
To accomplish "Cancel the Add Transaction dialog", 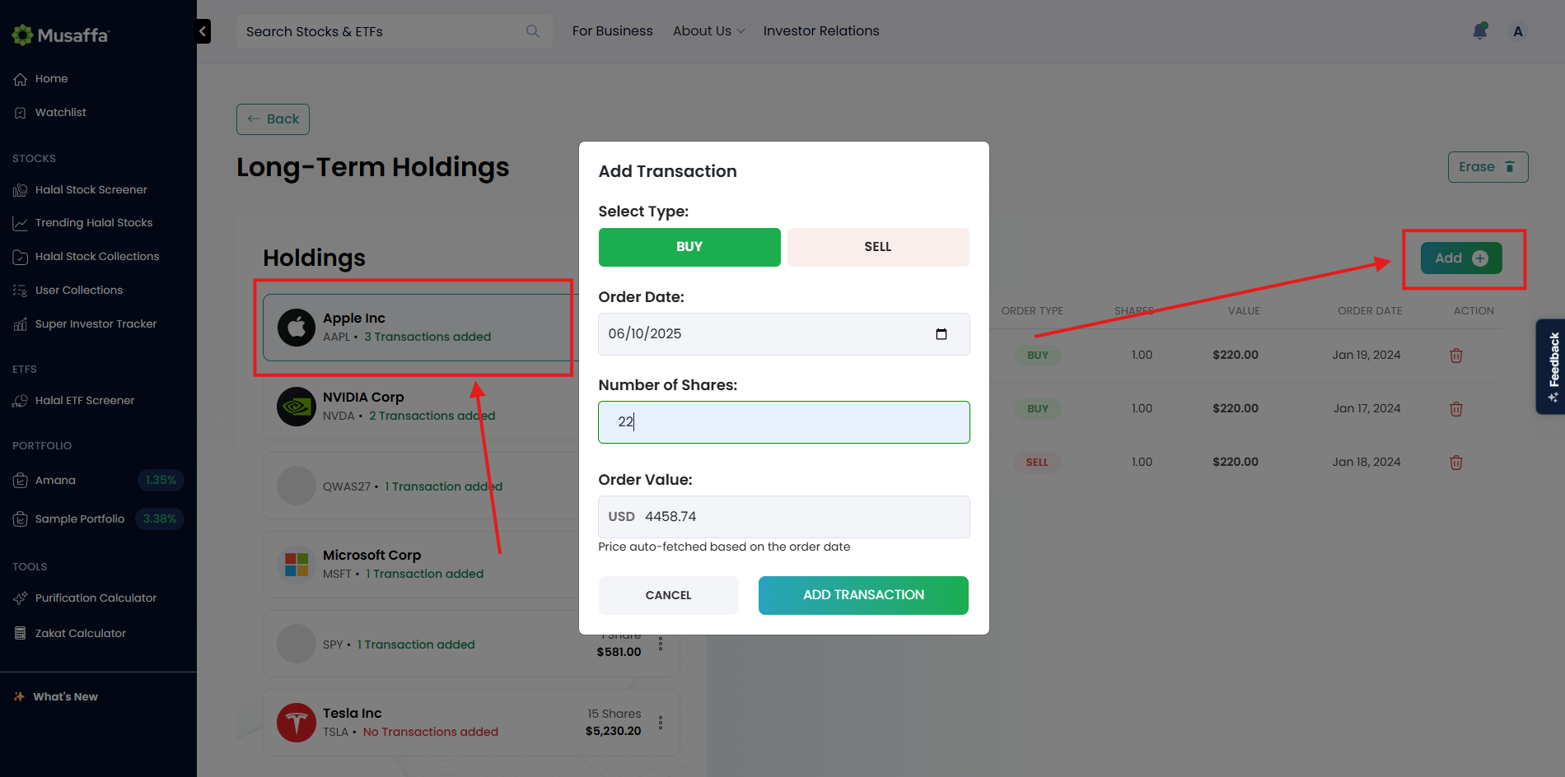I will point(669,595).
